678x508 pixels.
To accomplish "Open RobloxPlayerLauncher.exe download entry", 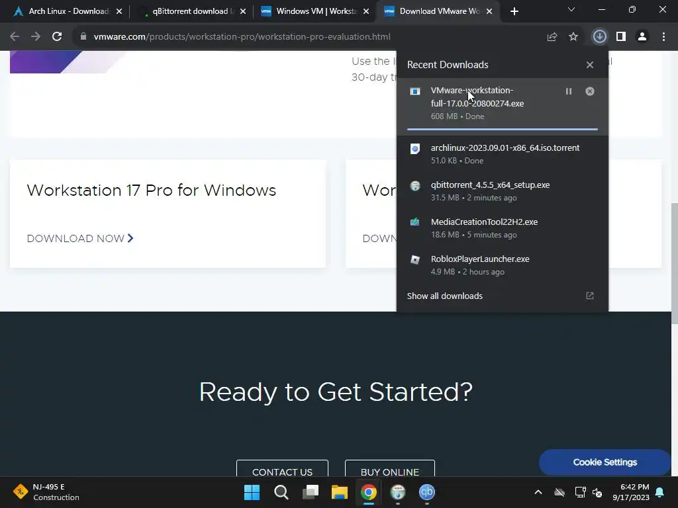I will [x=502, y=265].
